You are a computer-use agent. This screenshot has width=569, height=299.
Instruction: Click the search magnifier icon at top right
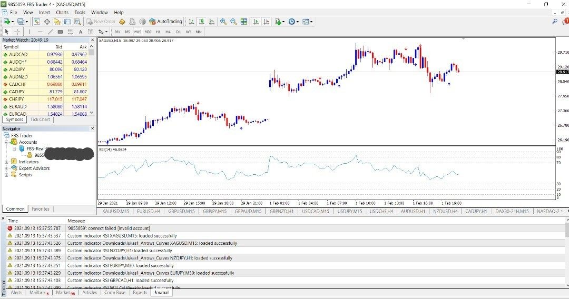(555, 22)
